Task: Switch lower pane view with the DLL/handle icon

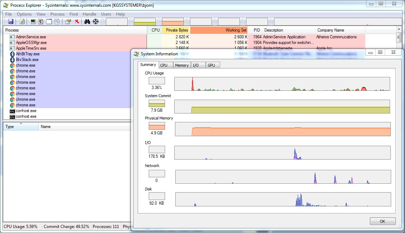Action: [x=57, y=22]
